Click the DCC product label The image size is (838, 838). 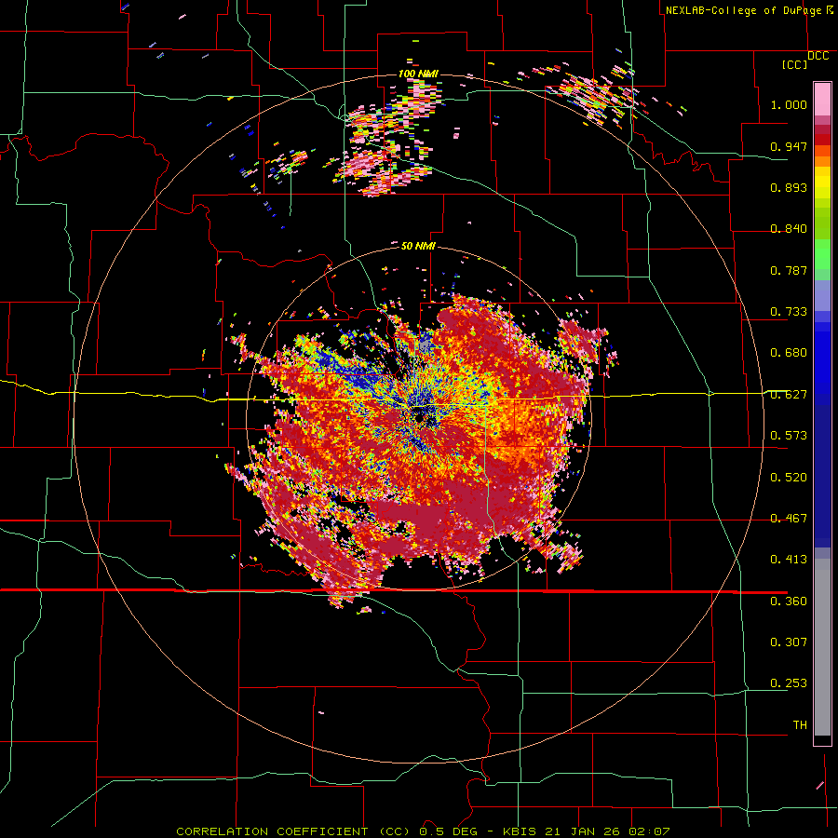click(x=818, y=56)
